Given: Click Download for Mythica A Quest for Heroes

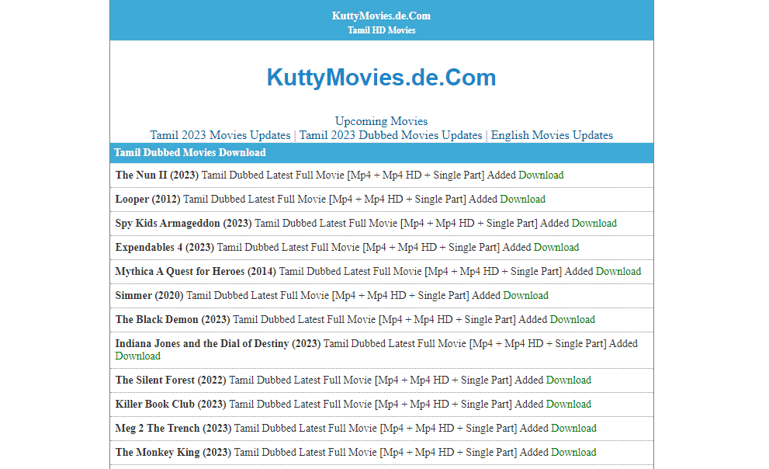Looking at the screenshot, I should pyautogui.click(x=618, y=271).
